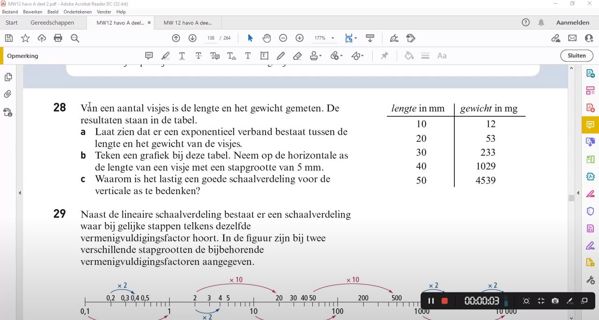Open the Venster menu
The height and width of the screenshot is (320, 599).
coord(104,12)
